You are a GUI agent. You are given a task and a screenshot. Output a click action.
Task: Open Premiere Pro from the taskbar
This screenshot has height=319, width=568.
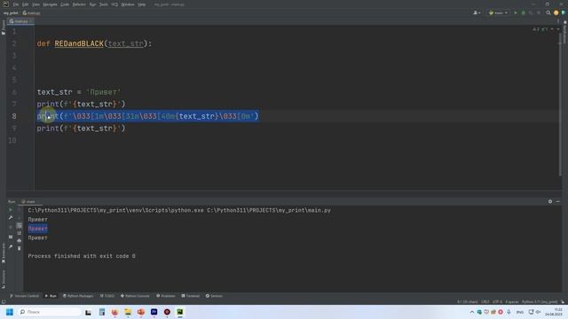154,312
